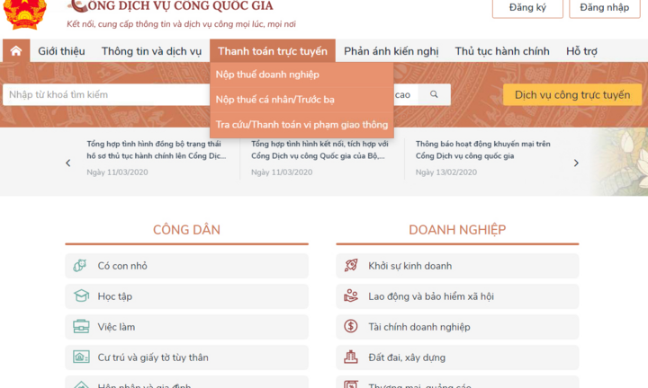The image size is (648, 388).
Task: Open the Việc làm category
Action: pyautogui.click(x=187, y=327)
